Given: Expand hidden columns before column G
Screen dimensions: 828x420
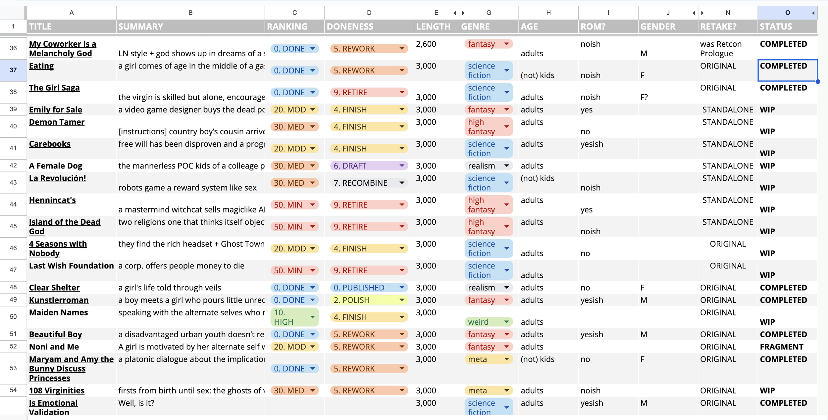Looking at the screenshot, I should tap(463, 13).
